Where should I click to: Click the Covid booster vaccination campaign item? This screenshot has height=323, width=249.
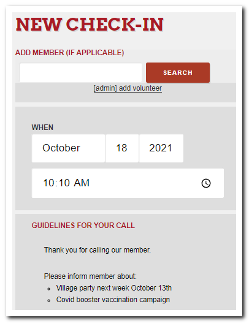click(113, 300)
